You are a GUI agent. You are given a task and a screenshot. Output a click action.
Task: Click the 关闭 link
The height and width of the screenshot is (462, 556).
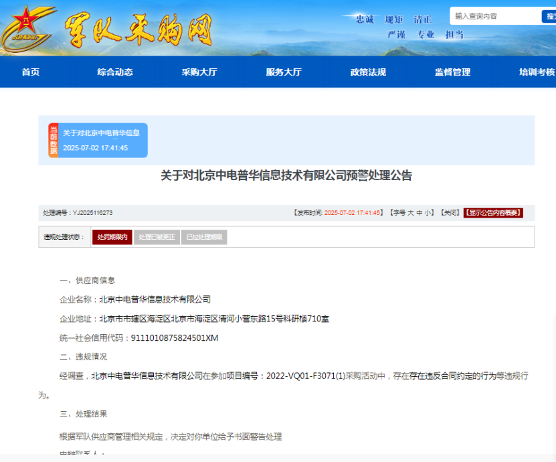pyautogui.click(x=450, y=212)
